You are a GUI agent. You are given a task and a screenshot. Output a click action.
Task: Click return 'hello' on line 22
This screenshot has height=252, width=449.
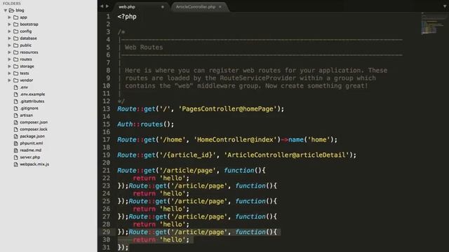(161, 178)
